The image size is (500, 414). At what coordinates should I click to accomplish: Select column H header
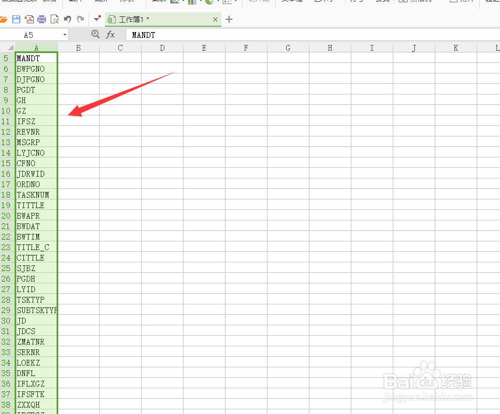click(330, 48)
